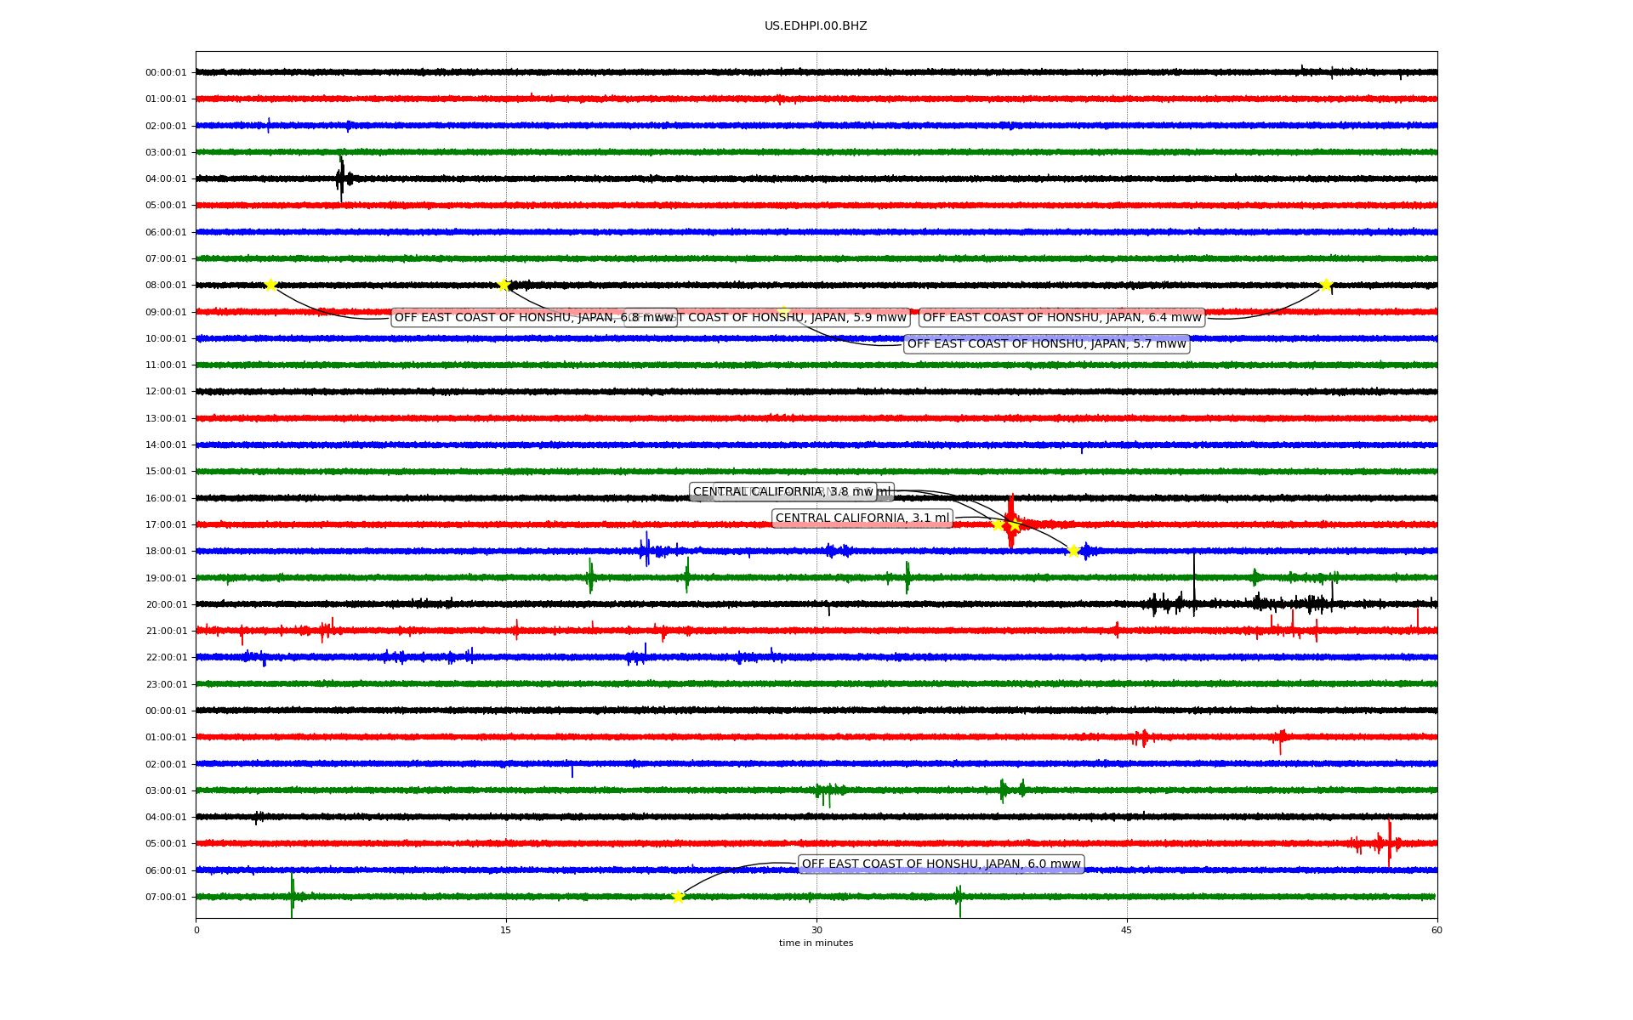The image size is (1633, 1020).
Task: Click the leftmost star on the 08:00:01 trace
Action: [270, 285]
